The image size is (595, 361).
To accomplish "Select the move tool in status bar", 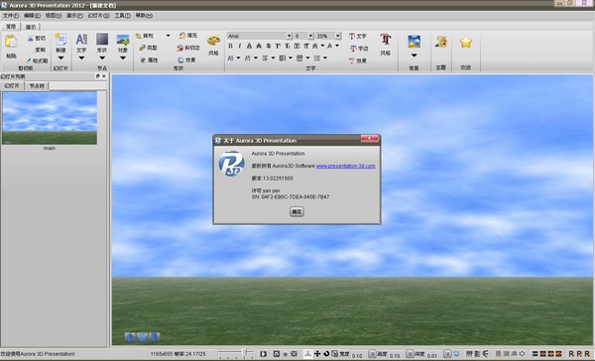I will point(317,353).
